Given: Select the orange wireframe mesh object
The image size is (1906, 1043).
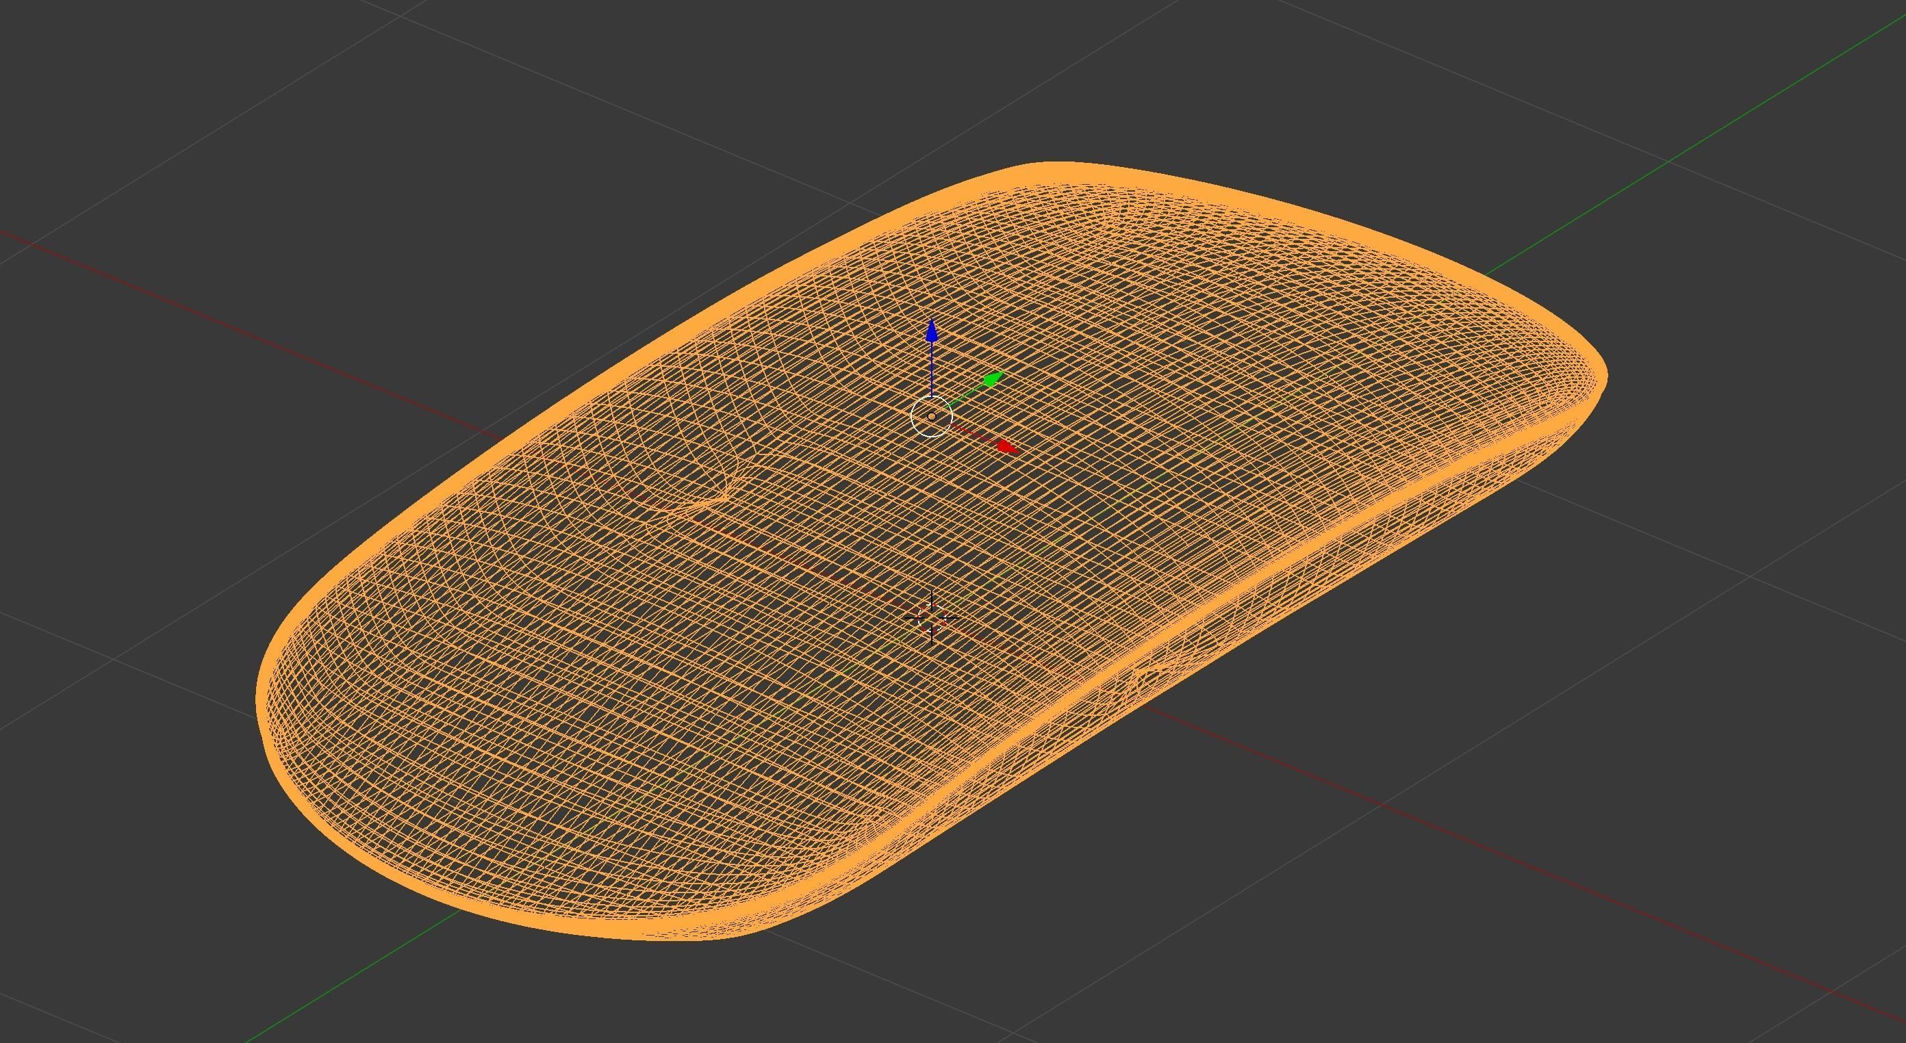Looking at the screenshot, I should coord(932,550).
